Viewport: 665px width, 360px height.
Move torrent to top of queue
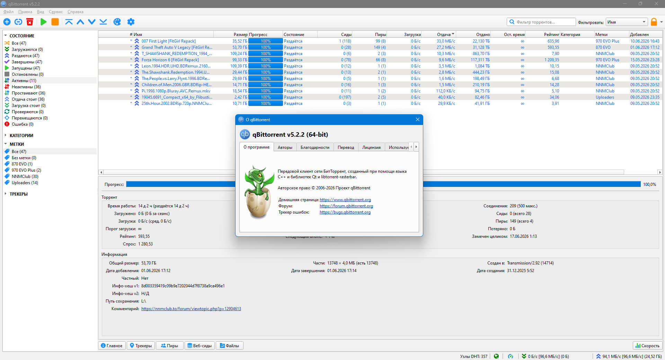click(69, 22)
